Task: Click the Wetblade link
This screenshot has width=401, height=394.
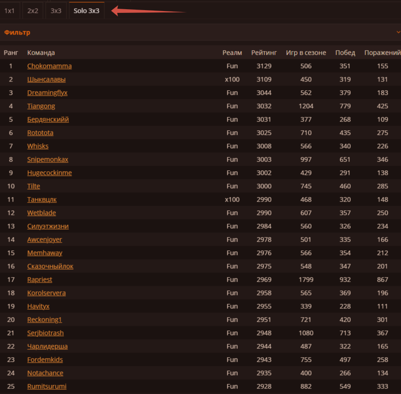Action: [41, 213]
